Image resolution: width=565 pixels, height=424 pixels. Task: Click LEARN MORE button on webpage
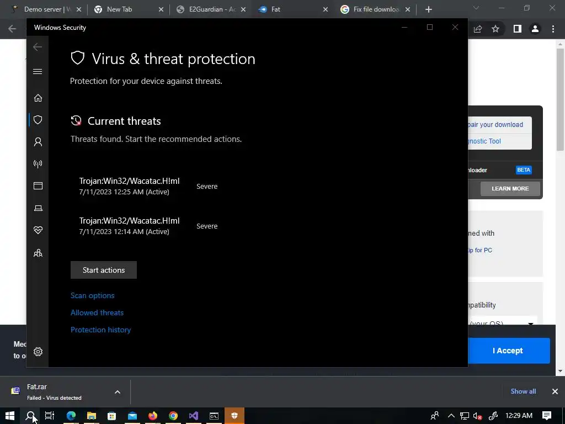click(510, 189)
